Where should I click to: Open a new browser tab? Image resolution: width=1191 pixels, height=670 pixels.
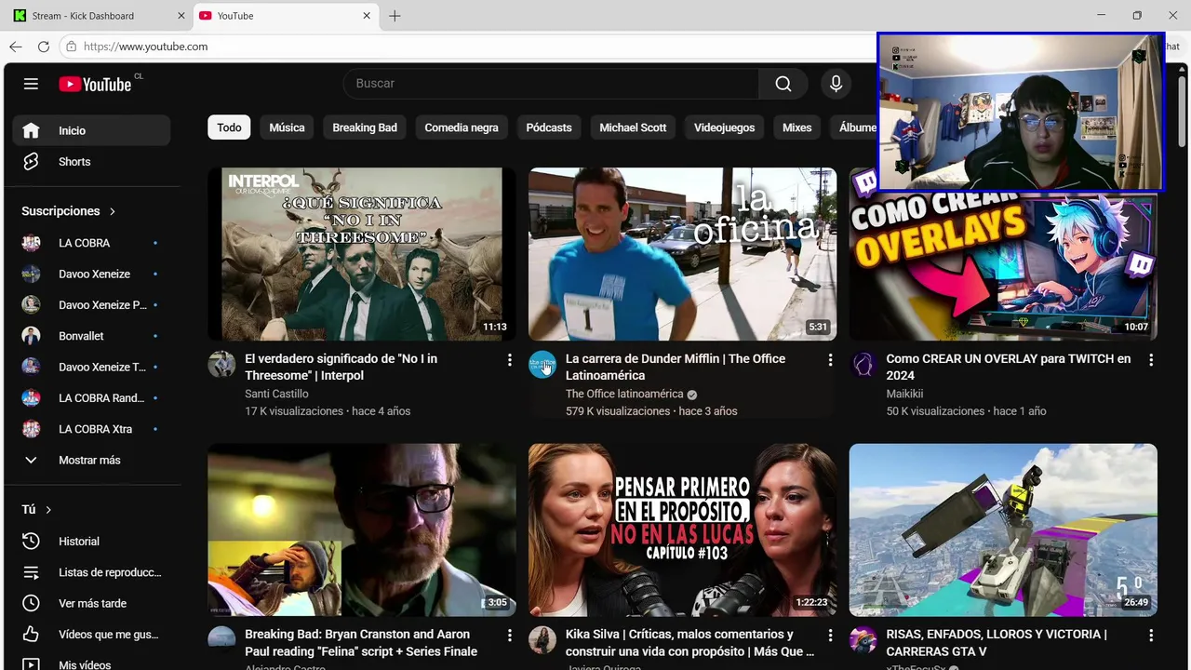pos(395,16)
